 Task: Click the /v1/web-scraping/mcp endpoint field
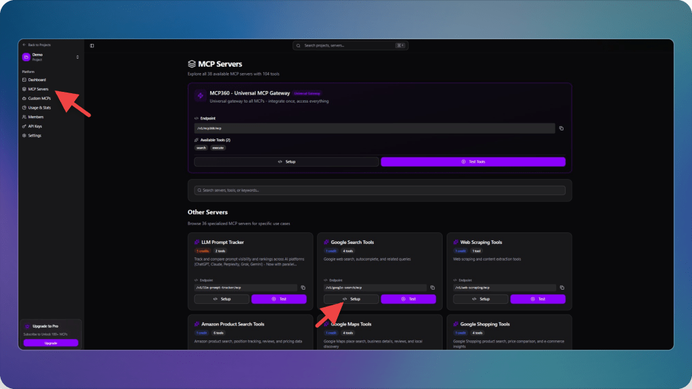(505, 288)
